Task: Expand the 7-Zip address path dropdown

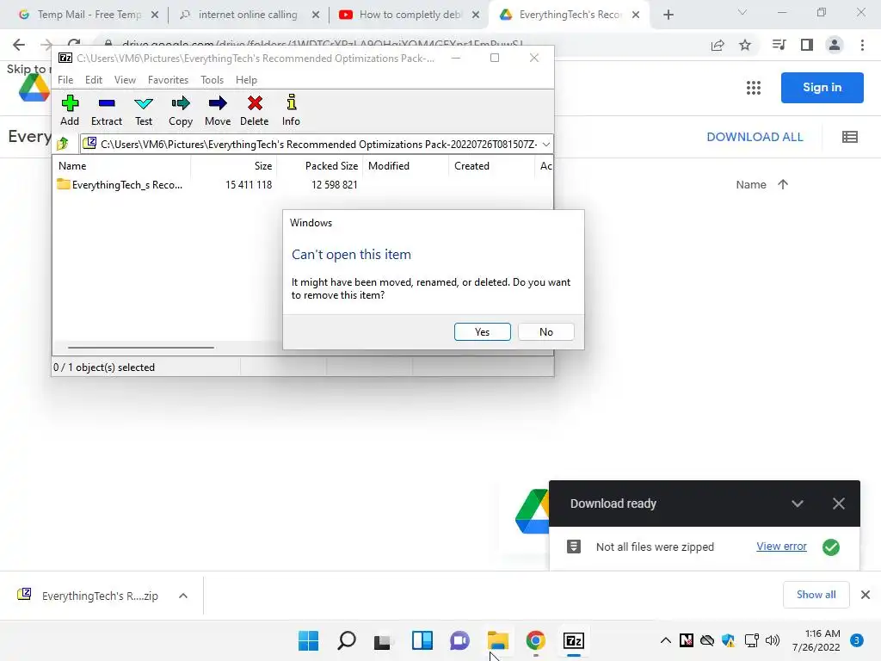Action: pyautogui.click(x=545, y=145)
